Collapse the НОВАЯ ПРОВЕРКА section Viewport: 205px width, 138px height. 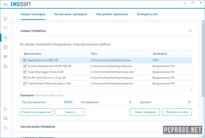click(x=190, y=31)
